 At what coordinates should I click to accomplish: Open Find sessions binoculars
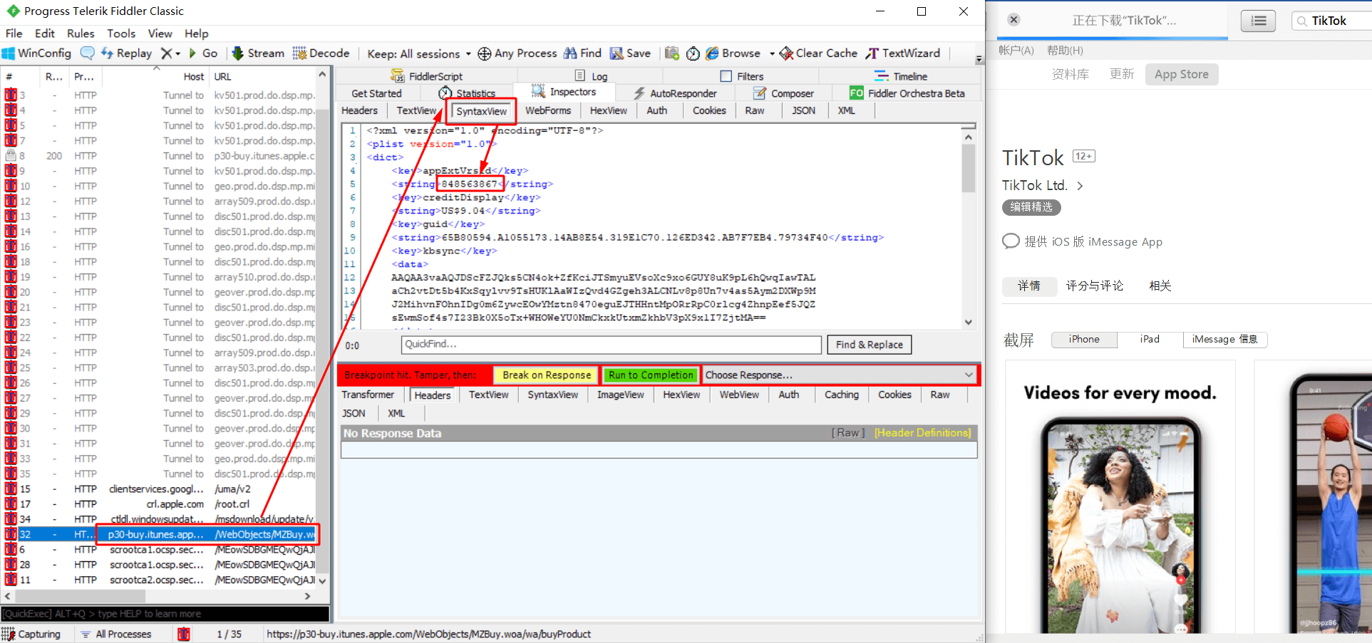(x=582, y=53)
